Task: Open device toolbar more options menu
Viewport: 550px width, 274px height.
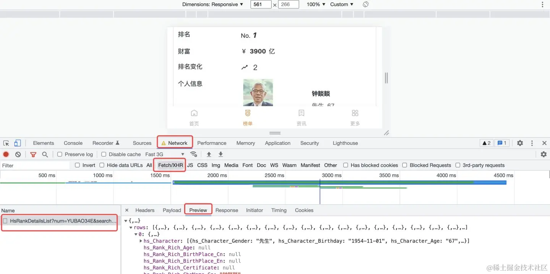Action: coord(542,5)
